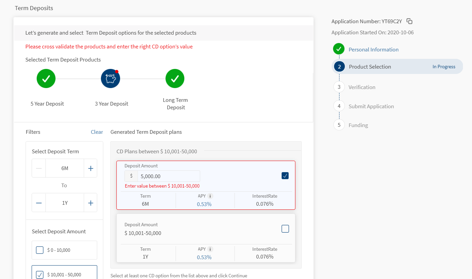Viewport: 472px width, 279px height.
Task: Click APY info icon in 6M plan
Action: [x=210, y=196]
